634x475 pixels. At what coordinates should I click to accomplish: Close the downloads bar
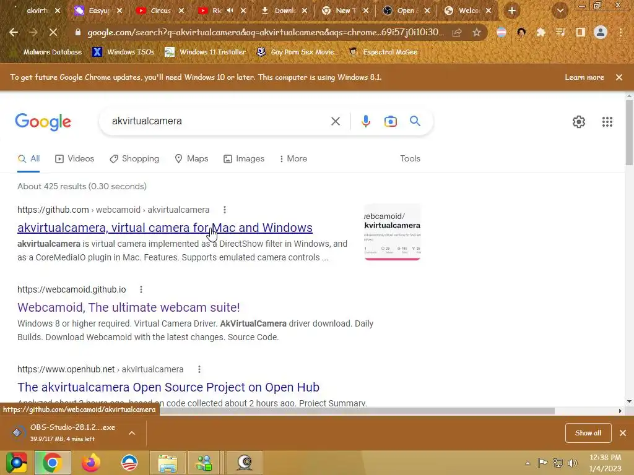point(623,433)
